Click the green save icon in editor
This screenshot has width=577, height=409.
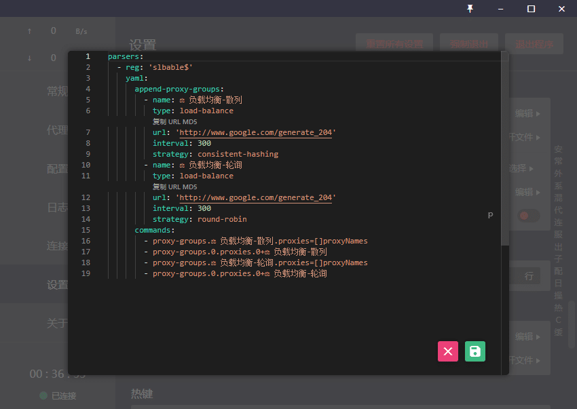coord(475,351)
